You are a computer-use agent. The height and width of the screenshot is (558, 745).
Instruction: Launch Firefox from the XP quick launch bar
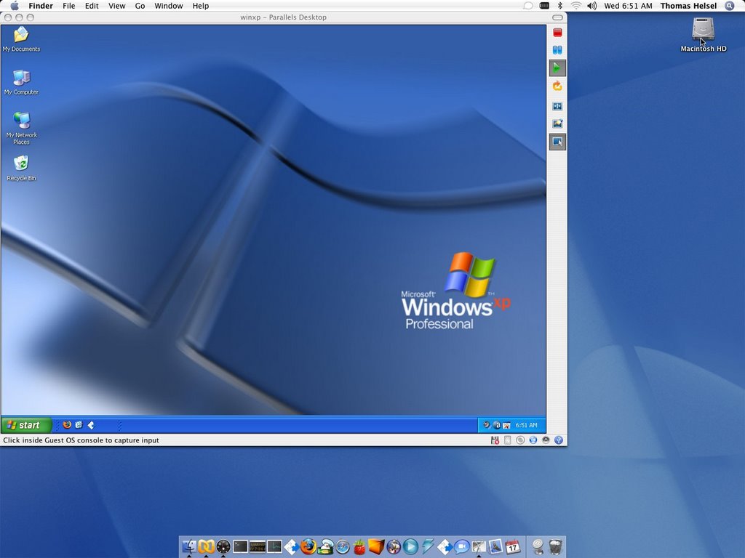click(67, 425)
